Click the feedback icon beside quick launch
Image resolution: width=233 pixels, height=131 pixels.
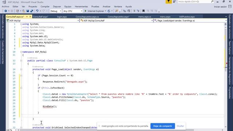(x=174, y=1)
